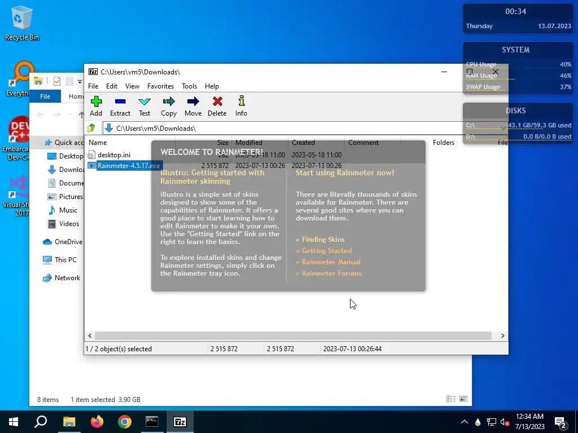Open the notification center icon
This screenshot has width=578, height=433.
[x=560, y=422]
